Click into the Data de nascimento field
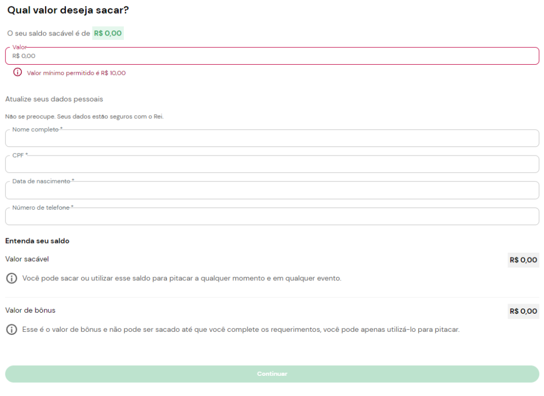The height and width of the screenshot is (396, 544). coord(272,191)
